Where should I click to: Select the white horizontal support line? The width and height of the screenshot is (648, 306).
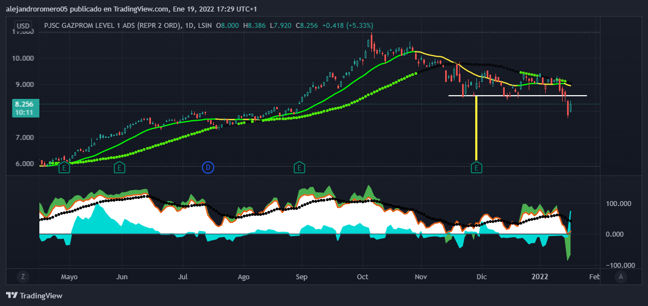click(x=517, y=96)
